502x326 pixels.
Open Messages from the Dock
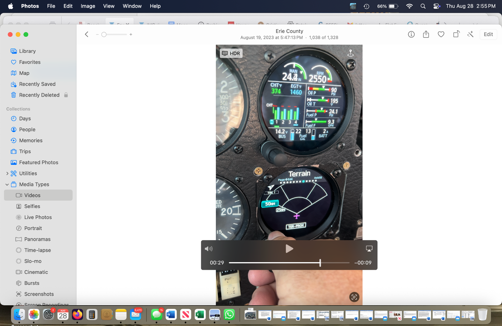point(157,315)
